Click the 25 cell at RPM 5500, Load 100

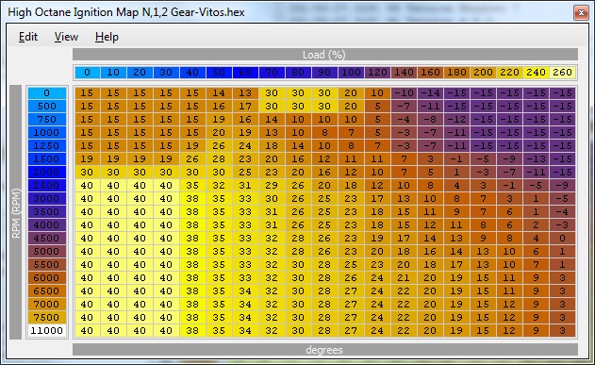point(351,264)
